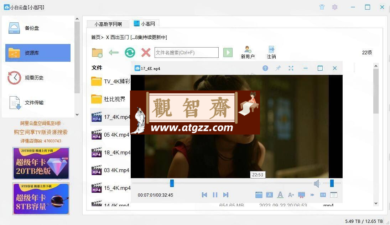Screen dimensions: 390x225
Task: Open the 备份盘 backup disk section
Action: click(x=38, y=28)
